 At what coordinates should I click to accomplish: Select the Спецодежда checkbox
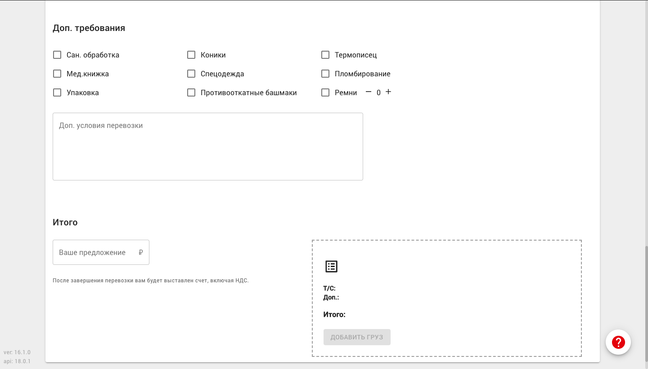click(x=191, y=74)
